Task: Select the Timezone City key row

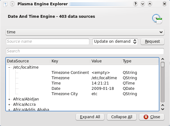Action: tap(65, 94)
